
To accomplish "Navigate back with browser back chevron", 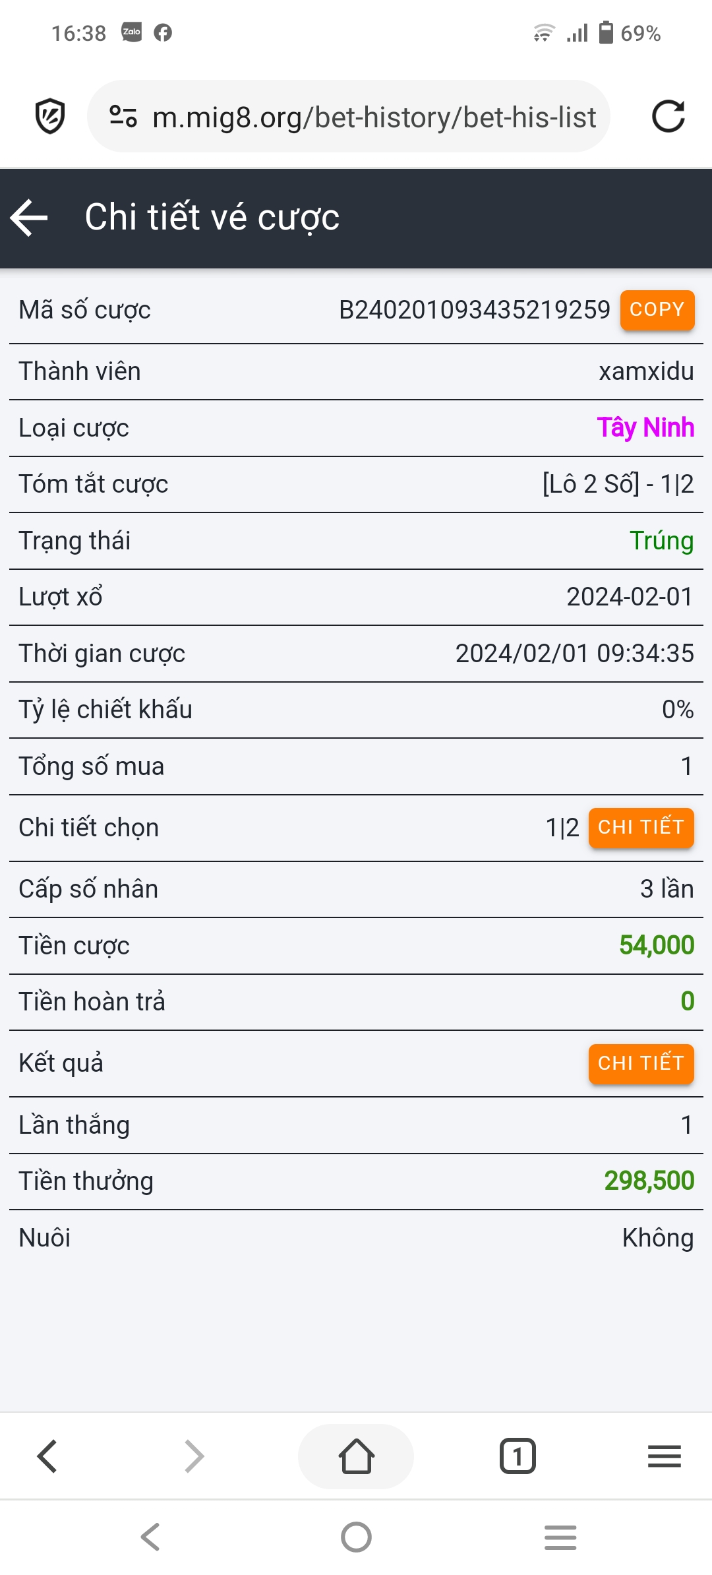I will pyautogui.click(x=47, y=1456).
